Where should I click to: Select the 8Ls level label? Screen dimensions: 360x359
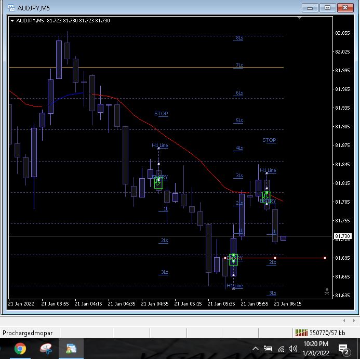(x=239, y=38)
